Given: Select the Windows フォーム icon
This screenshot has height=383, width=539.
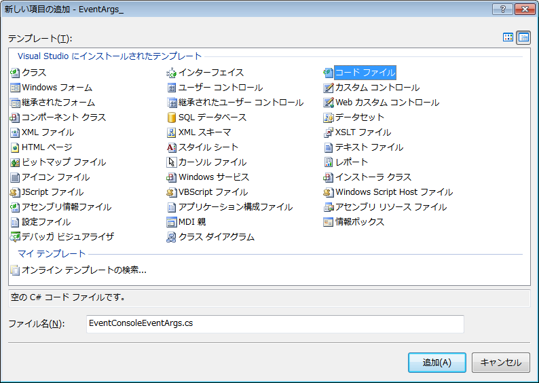Looking at the screenshot, I should [15, 88].
